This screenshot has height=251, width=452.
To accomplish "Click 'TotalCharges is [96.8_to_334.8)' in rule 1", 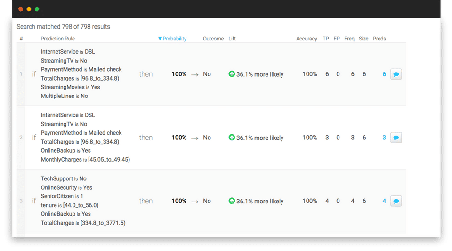I will 80,78.
